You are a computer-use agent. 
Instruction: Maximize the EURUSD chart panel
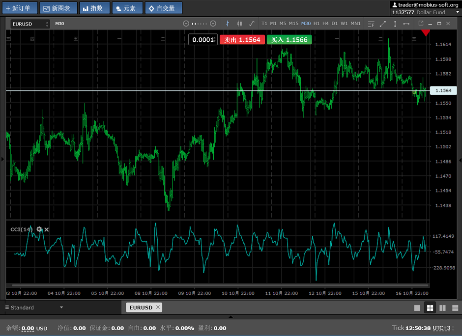click(x=439, y=24)
